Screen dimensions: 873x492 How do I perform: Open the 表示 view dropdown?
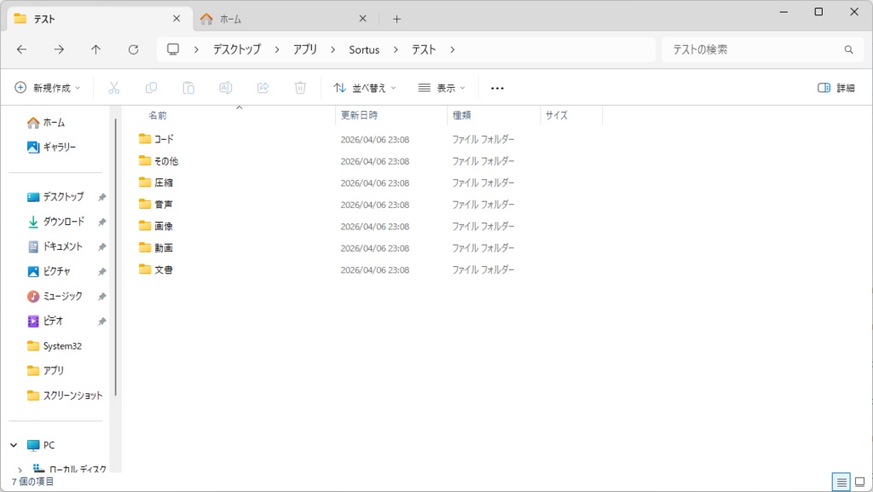click(442, 88)
